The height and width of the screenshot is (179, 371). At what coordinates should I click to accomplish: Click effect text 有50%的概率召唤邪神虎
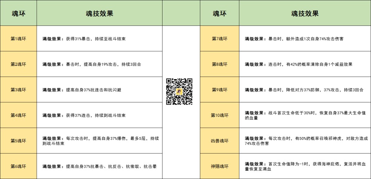[319, 138]
